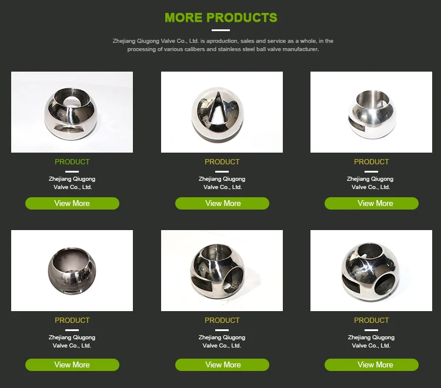Open the top-left ball valve product image

[x=72, y=112]
